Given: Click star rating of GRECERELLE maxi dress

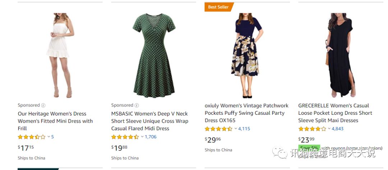Looking at the screenshot, I should [312, 129].
